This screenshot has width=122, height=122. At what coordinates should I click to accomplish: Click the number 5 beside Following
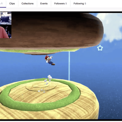(85, 3)
